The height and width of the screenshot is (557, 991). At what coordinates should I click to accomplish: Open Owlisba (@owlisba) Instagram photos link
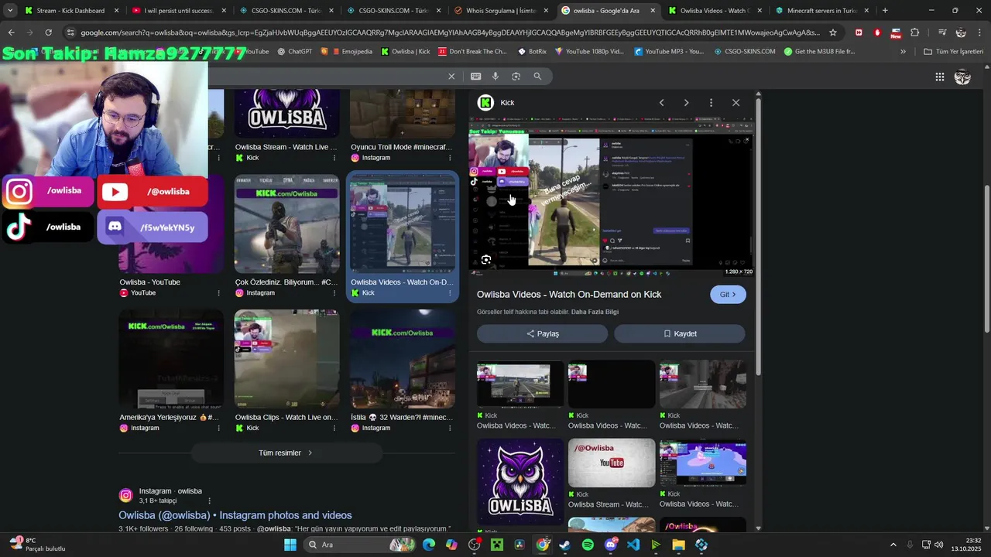[x=235, y=515]
